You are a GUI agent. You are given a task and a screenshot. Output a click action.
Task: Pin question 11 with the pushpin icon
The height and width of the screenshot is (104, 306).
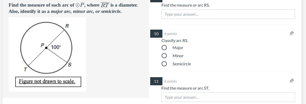click(291, 81)
